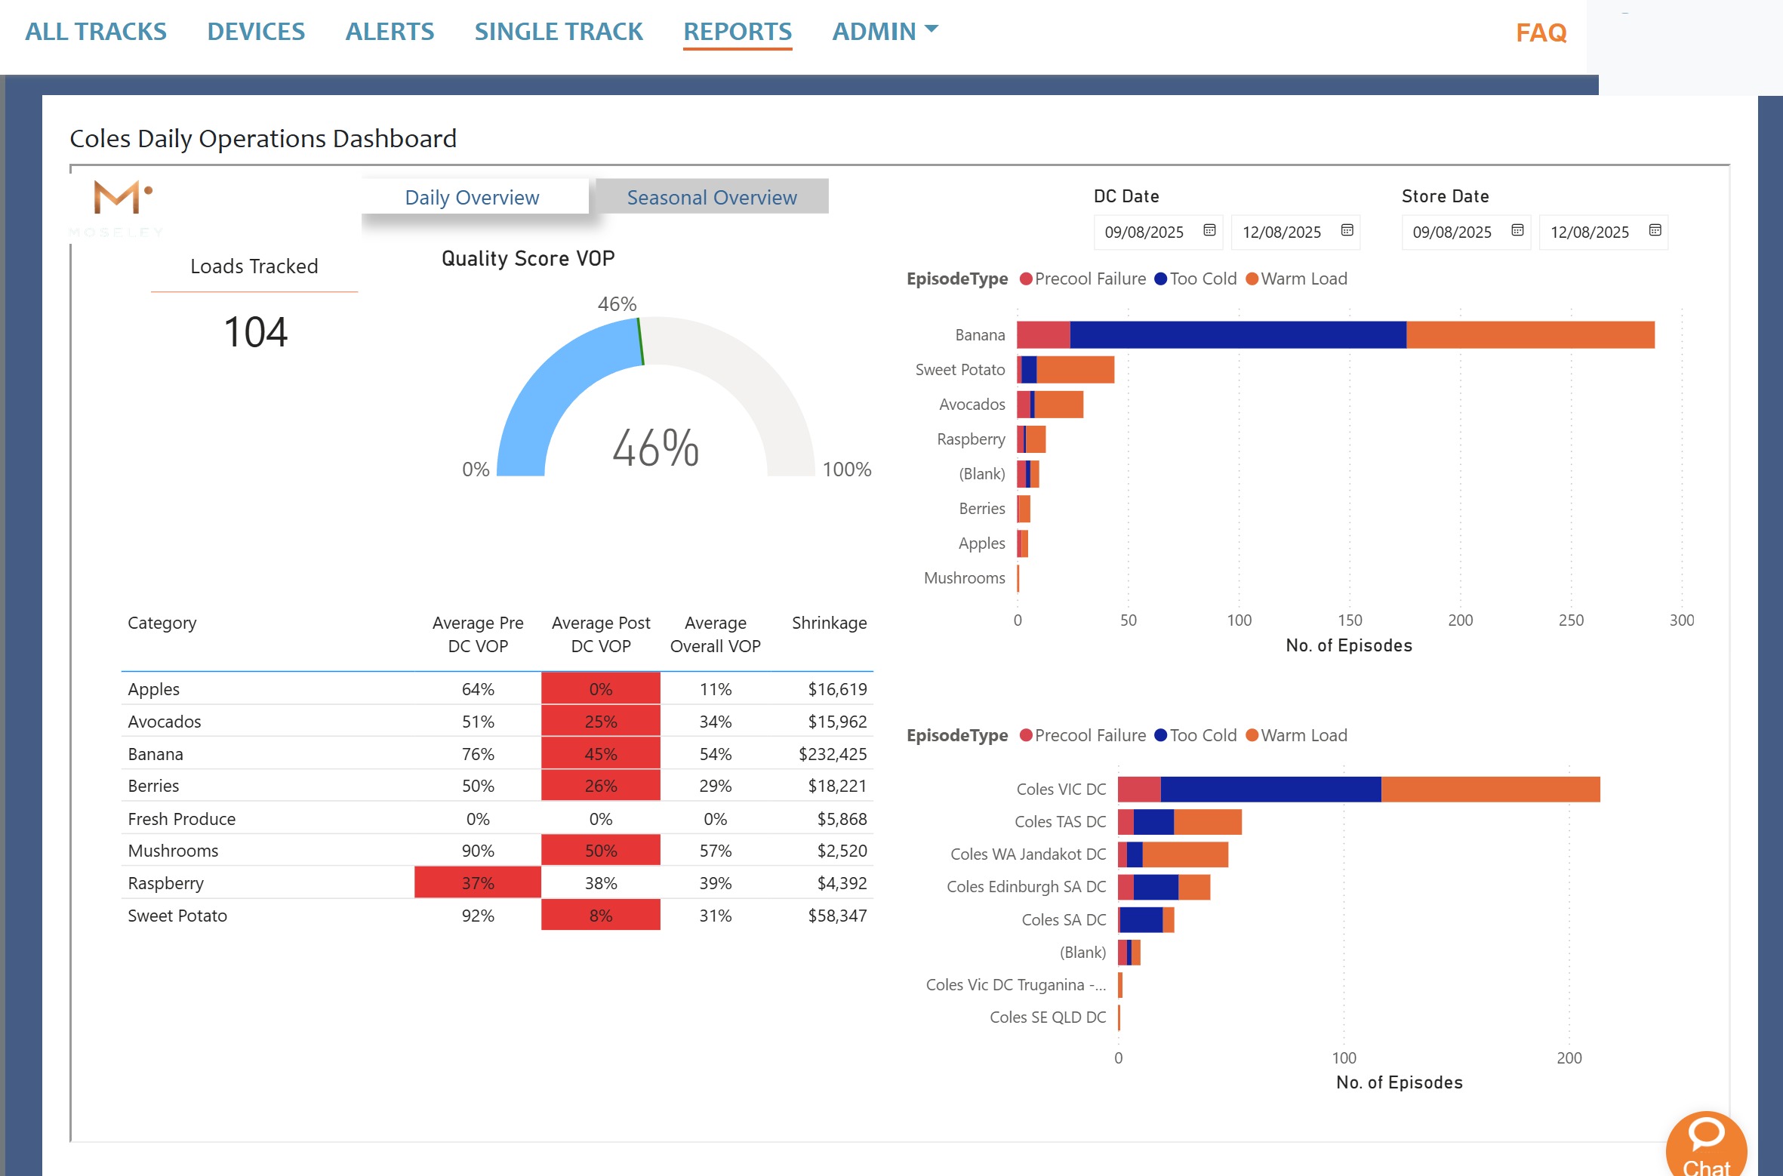This screenshot has width=1783, height=1176.
Task: Open the Chat bubble widget
Action: point(1706,1146)
